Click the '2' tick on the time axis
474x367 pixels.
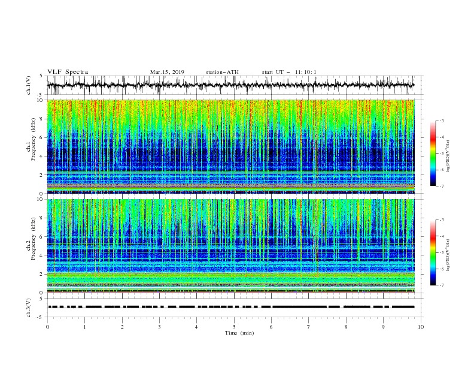coord(122,327)
